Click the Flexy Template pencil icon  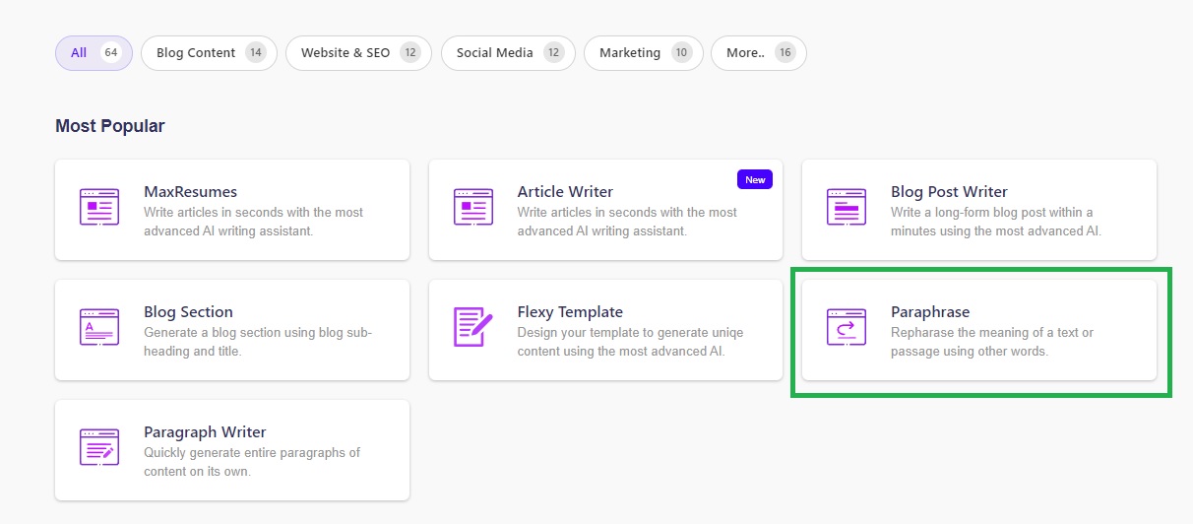[x=472, y=328]
